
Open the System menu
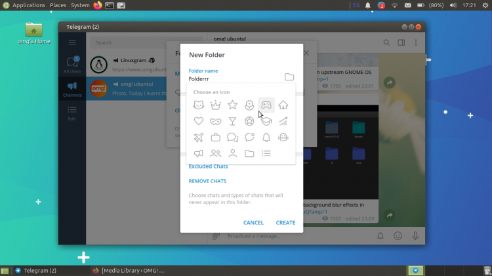(80, 5)
